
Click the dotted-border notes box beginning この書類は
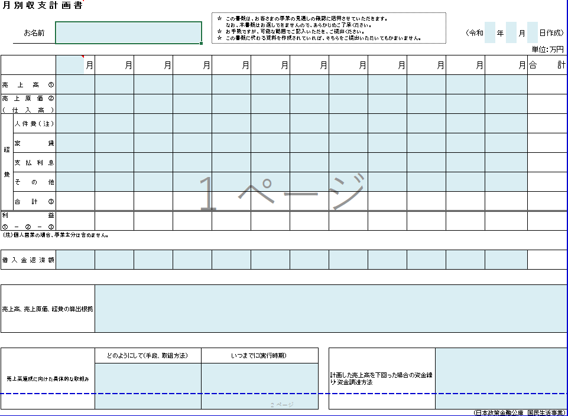(329, 28)
